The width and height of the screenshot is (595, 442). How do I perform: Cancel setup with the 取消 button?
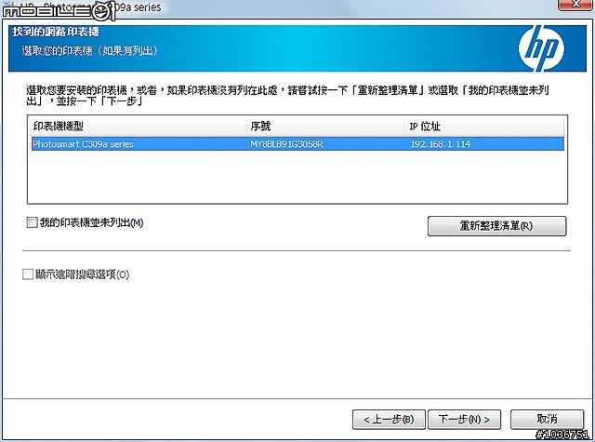pyautogui.click(x=547, y=420)
